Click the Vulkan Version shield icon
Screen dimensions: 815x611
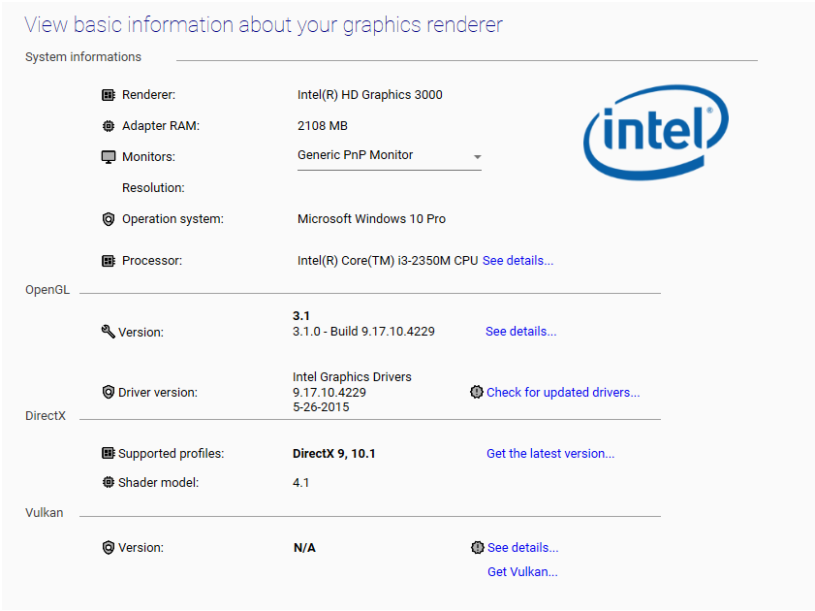click(108, 548)
